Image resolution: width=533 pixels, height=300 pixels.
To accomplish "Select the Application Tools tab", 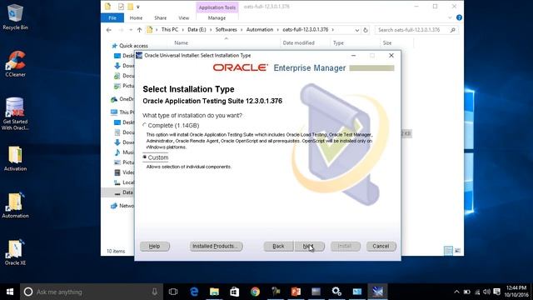I will pos(217,7).
